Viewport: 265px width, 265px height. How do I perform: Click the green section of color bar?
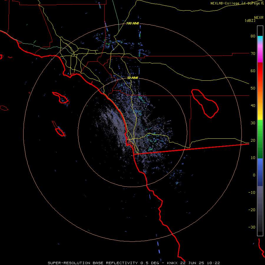(260, 139)
